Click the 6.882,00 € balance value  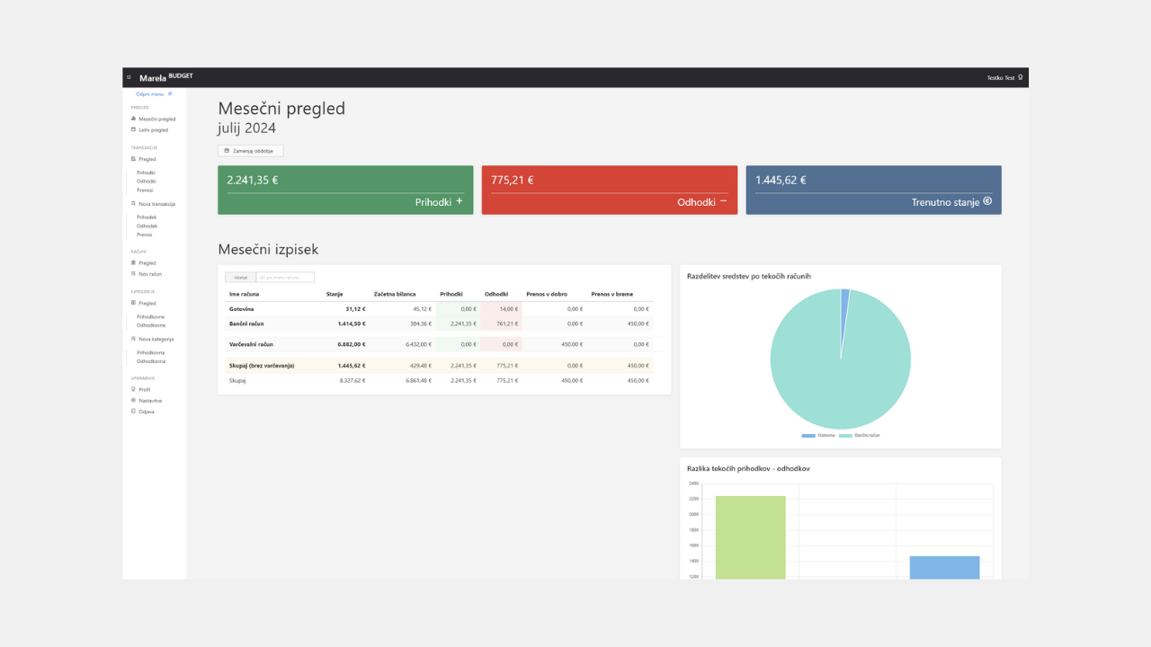click(x=352, y=344)
